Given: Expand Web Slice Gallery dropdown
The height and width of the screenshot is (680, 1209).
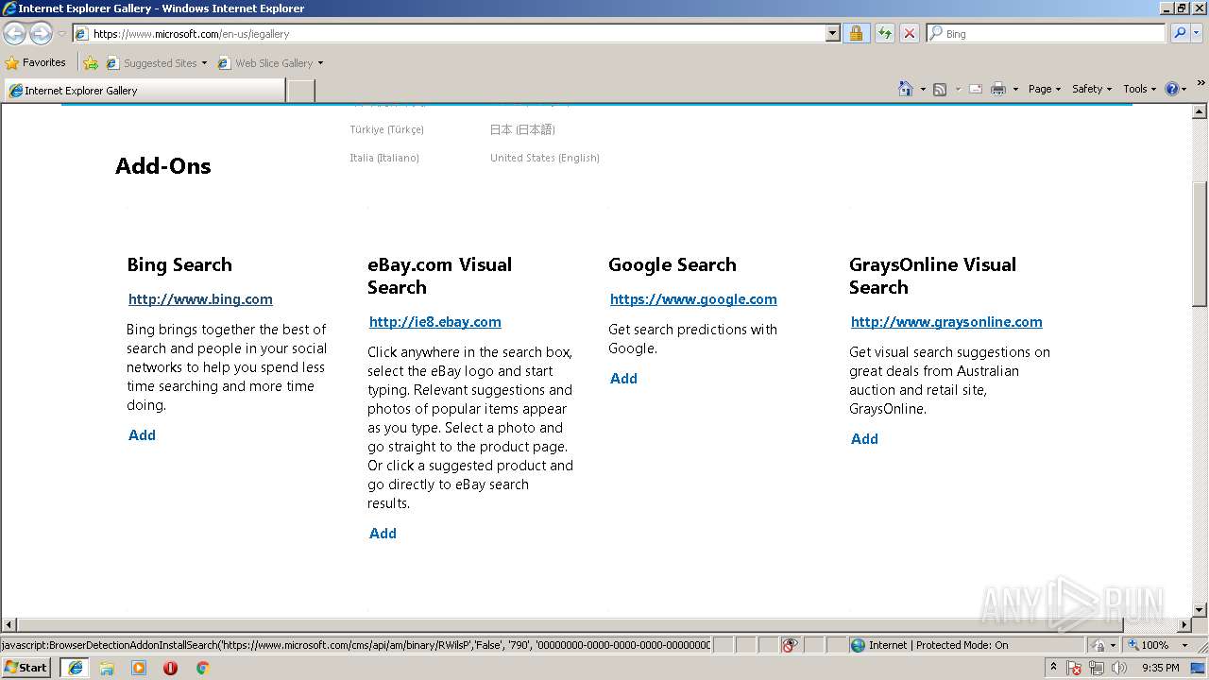Looking at the screenshot, I should tap(320, 63).
